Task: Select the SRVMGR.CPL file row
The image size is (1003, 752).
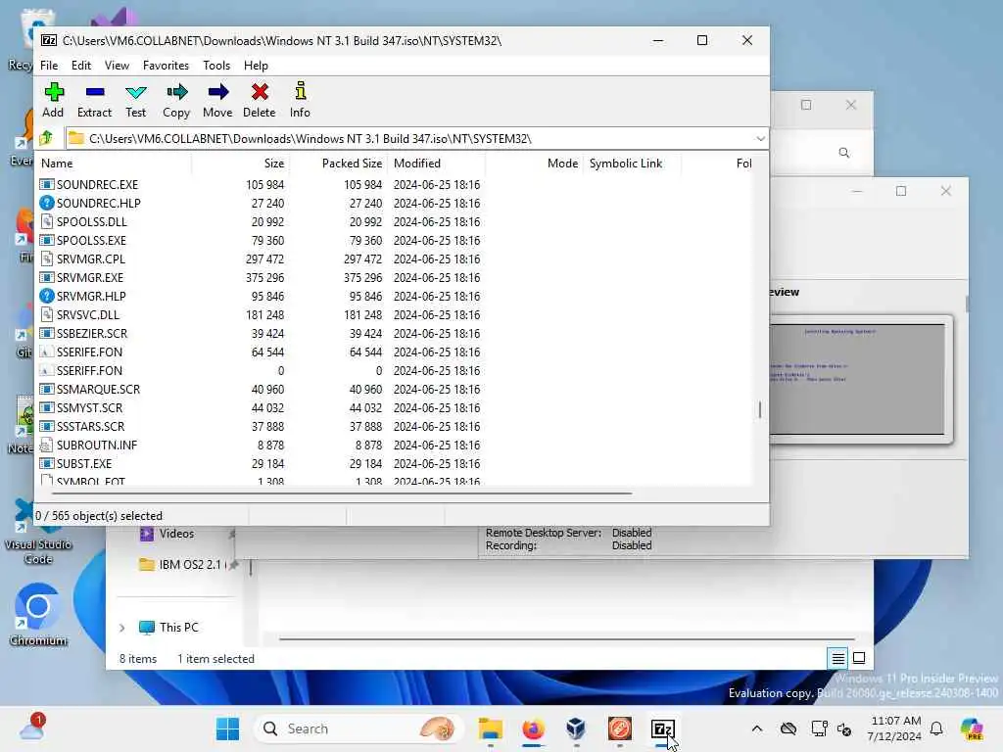Action: [395, 258]
